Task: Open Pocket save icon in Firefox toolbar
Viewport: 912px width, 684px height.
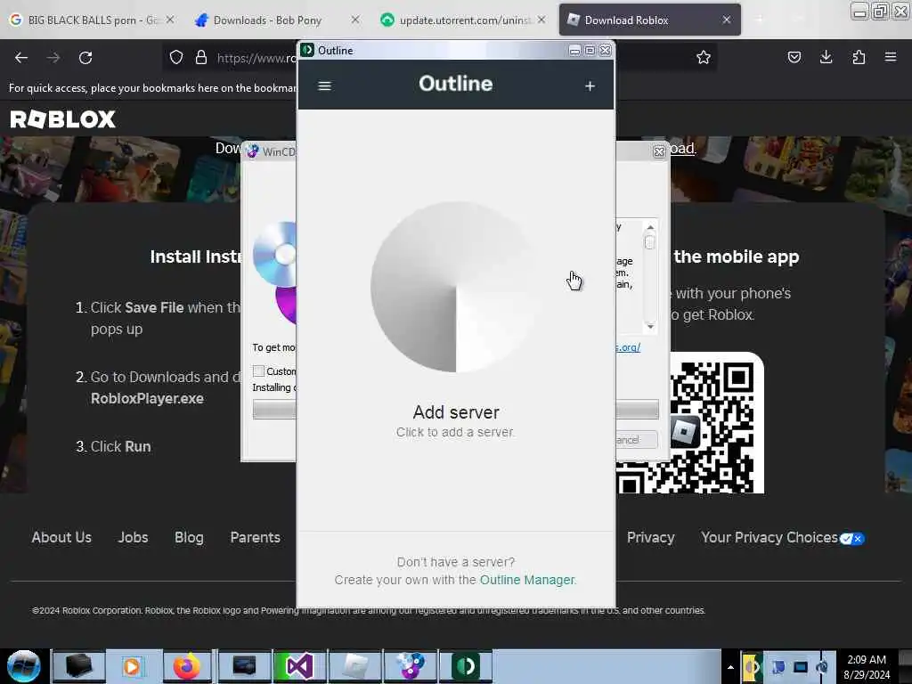Action: (794, 57)
